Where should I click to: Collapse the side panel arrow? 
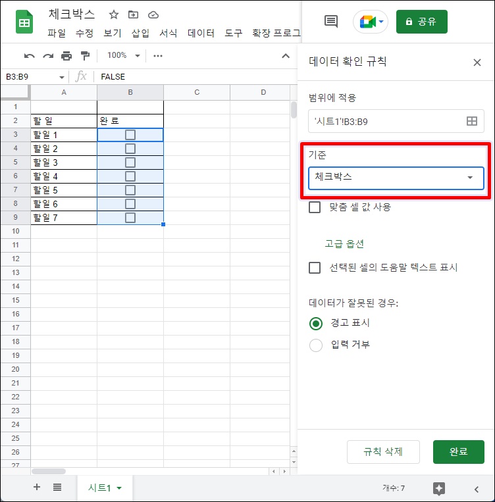(477, 489)
